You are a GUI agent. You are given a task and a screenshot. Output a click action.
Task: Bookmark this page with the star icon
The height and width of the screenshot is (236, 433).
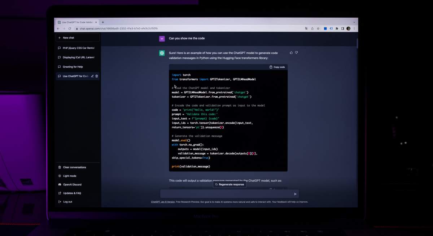[x=318, y=28]
